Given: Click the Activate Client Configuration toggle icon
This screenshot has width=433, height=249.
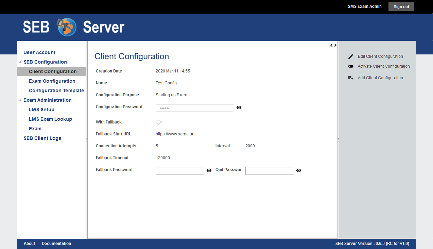Looking at the screenshot, I should (351, 66).
